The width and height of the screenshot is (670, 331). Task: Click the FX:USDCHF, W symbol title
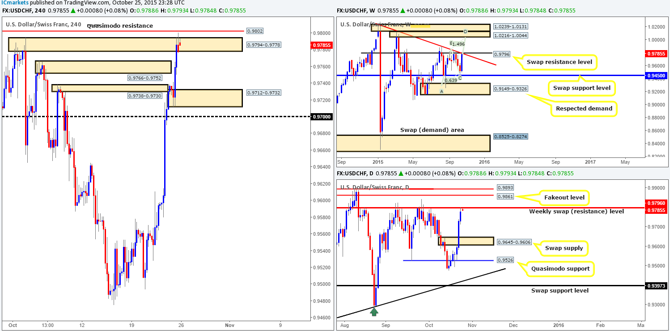pos(356,10)
